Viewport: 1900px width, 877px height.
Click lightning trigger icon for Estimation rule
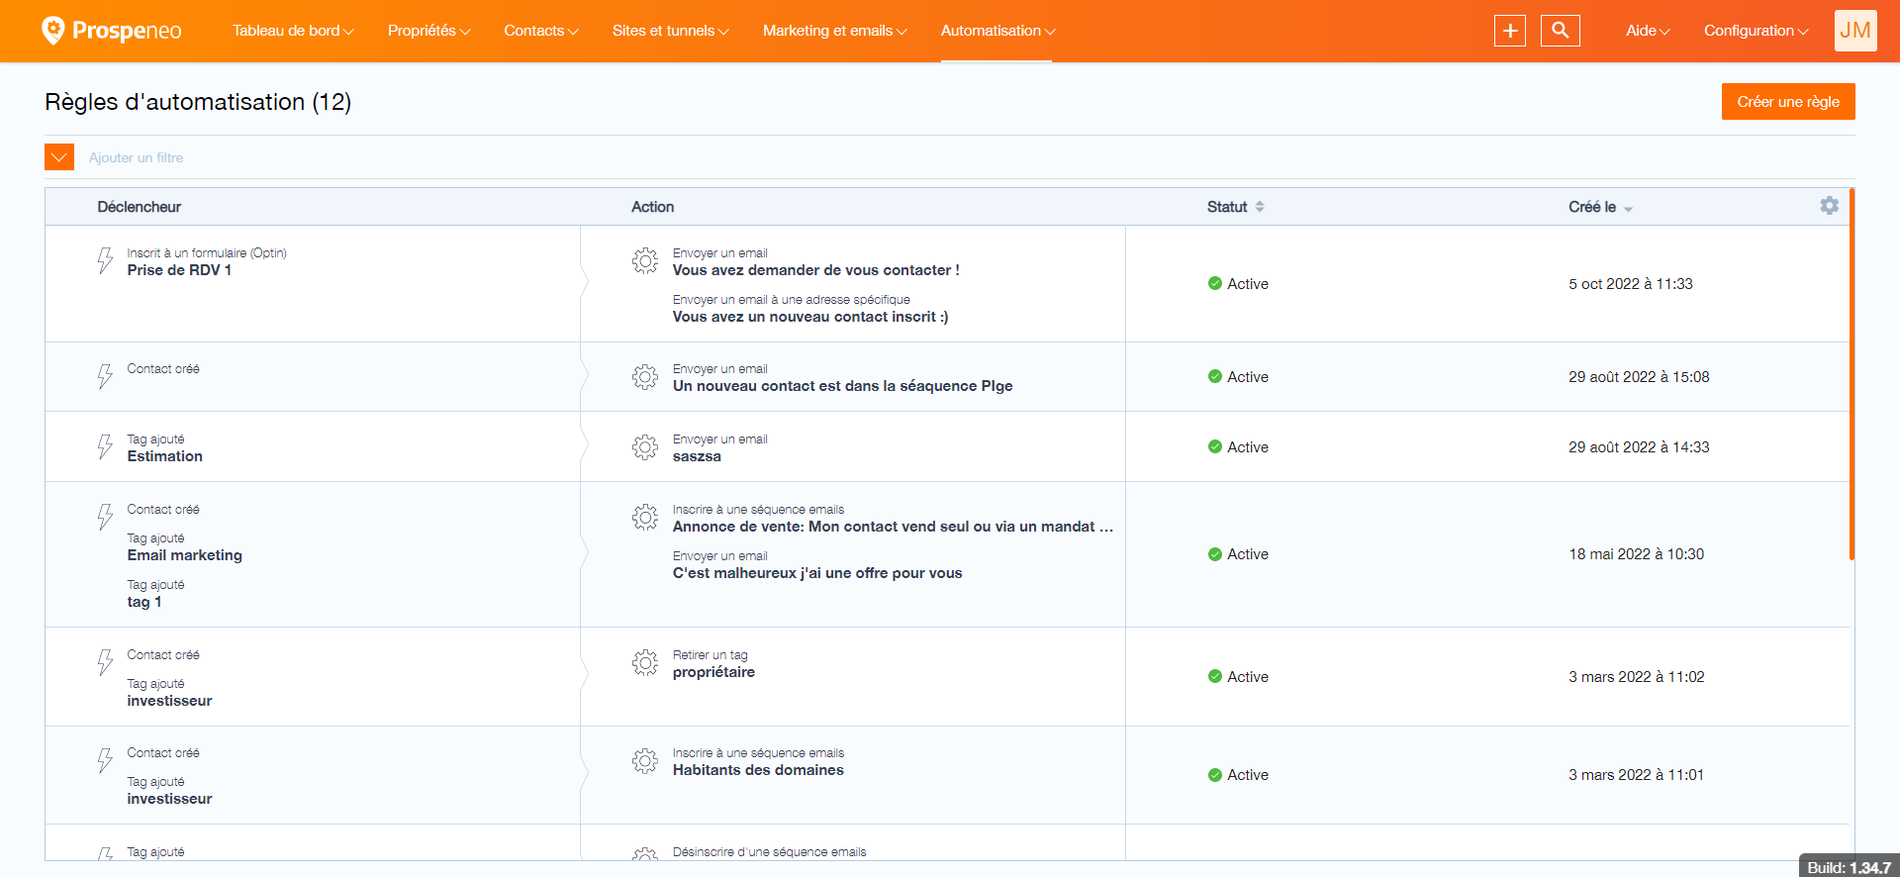pos(105,446)
